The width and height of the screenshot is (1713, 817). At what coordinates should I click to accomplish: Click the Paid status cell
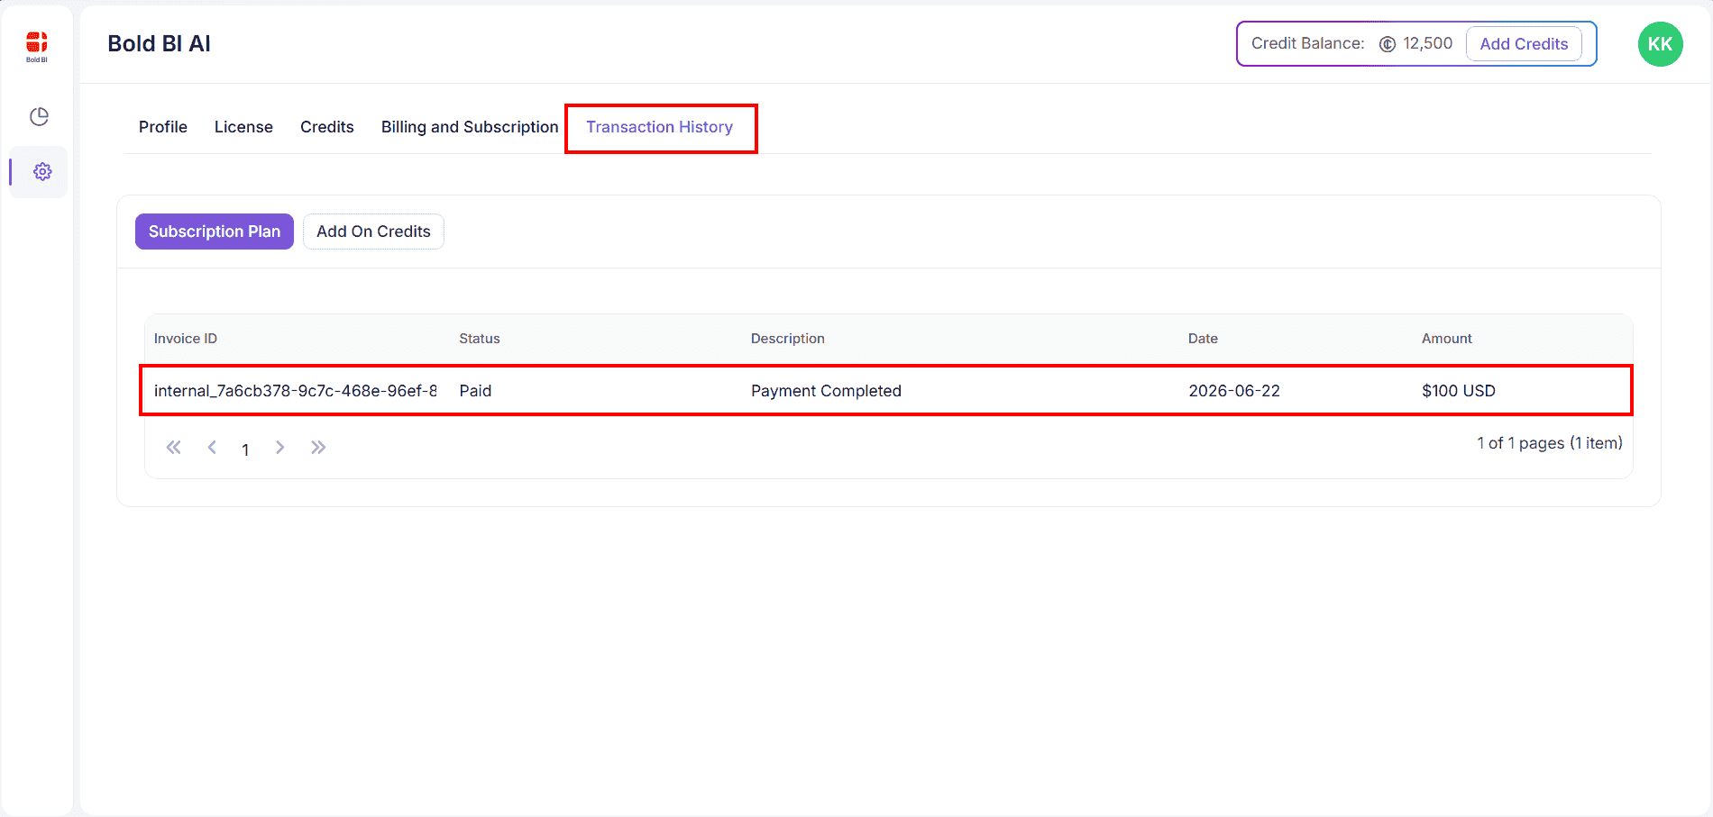point(475,391)
